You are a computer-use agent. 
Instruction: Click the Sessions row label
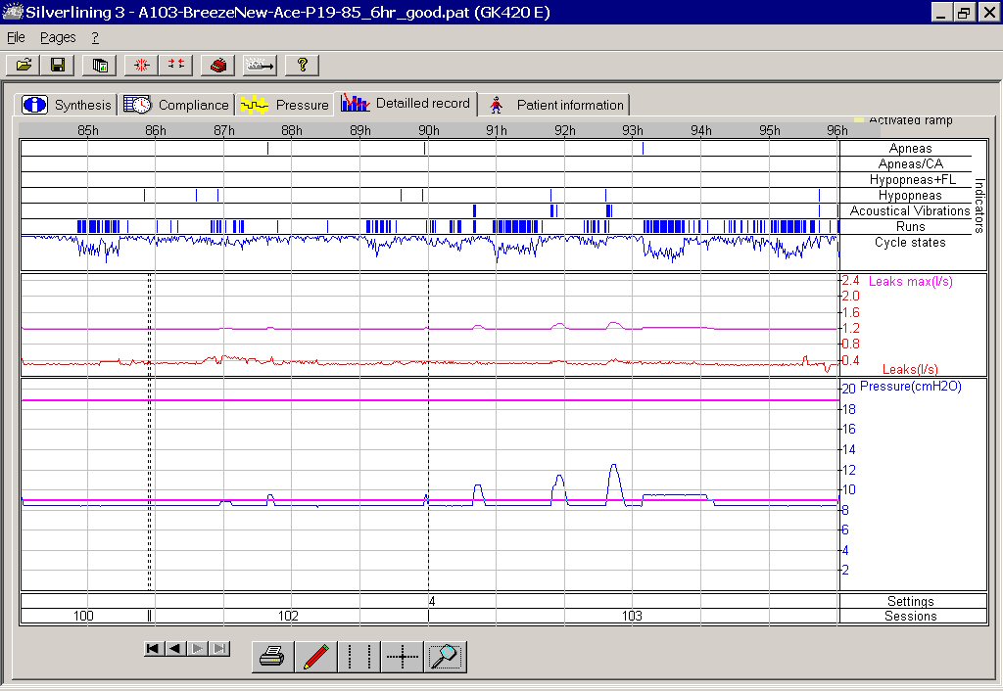click(910, 617)
